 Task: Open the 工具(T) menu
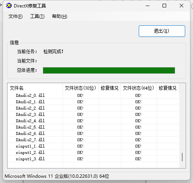37,16
